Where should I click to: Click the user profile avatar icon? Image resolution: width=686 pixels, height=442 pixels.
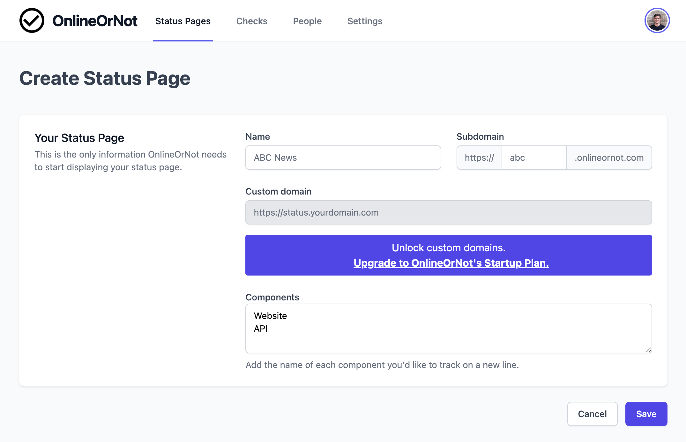(x=657, y=20)
